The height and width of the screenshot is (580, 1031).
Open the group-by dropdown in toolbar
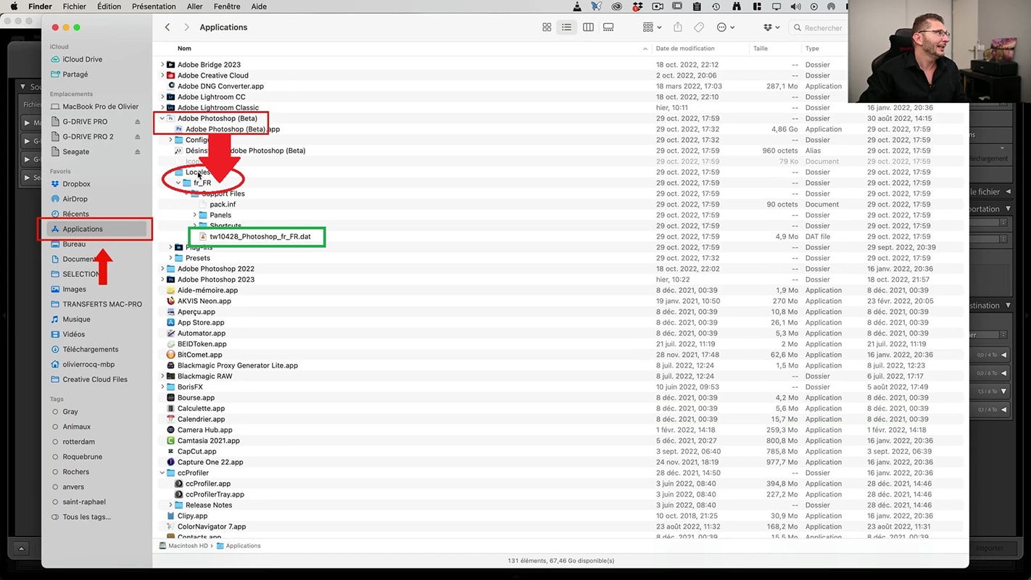pos(652,28)
